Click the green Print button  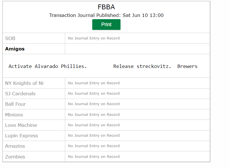tap(106, 25)
